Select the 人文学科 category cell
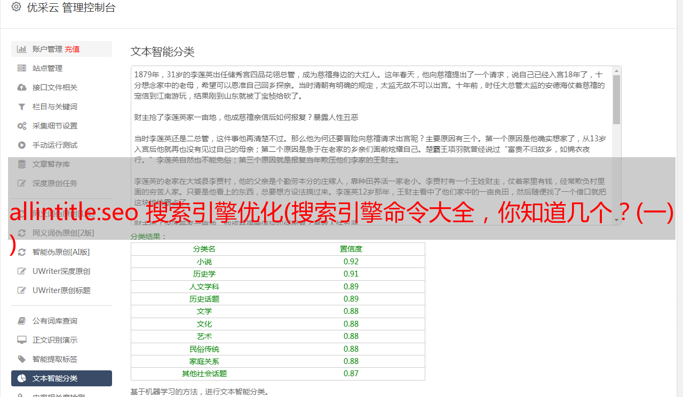The height and width of the screenshot is (397, 683). tap(204, 287)
